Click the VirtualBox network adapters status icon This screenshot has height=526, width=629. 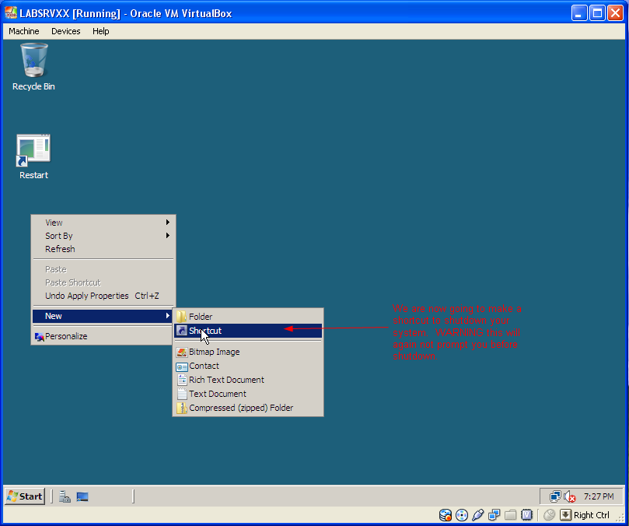[494, 515]
